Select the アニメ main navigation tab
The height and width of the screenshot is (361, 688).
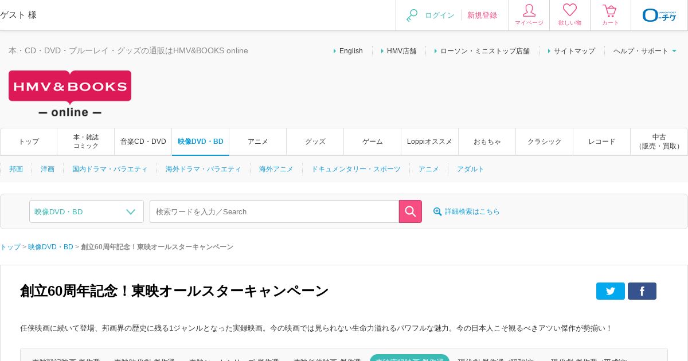258,142
